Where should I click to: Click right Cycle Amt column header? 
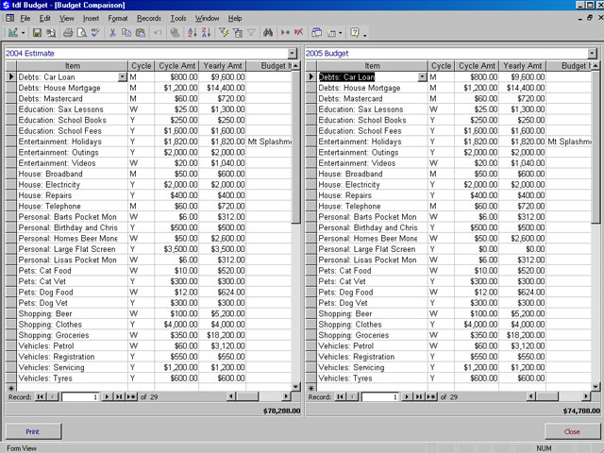pyautogui.click(x=477, y=66)
